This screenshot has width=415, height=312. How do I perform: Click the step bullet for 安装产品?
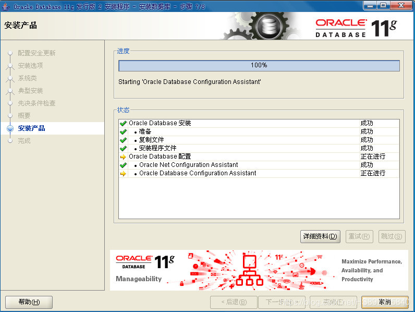10,128
